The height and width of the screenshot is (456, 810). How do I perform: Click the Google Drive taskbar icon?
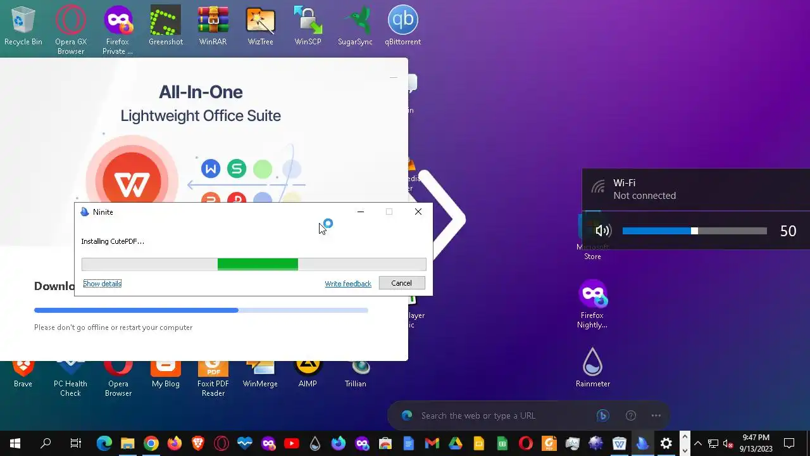455,443
